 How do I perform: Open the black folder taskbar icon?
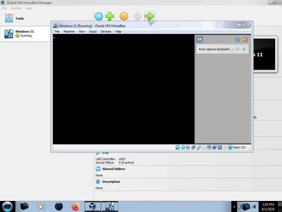tap(24, 206)
